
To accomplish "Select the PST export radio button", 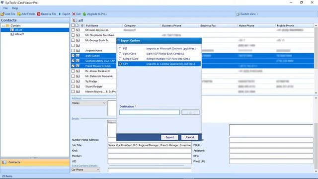I will (x=120, y=48).
